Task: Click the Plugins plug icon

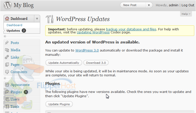Action: [7, 92]
